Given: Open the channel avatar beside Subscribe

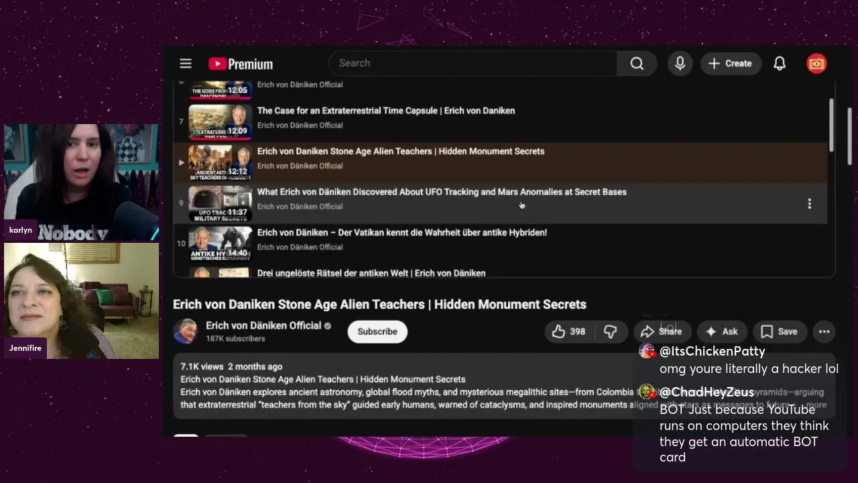Looking at the screenshot, I should coord(186,331).
